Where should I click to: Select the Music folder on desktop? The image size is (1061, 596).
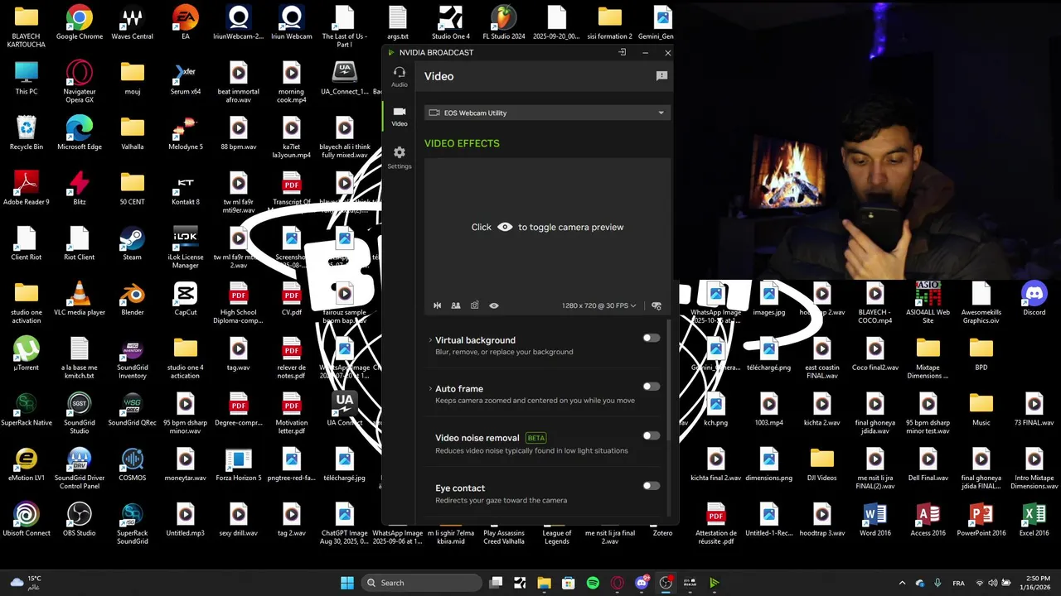pyautogui.click(x=981, y=409)
